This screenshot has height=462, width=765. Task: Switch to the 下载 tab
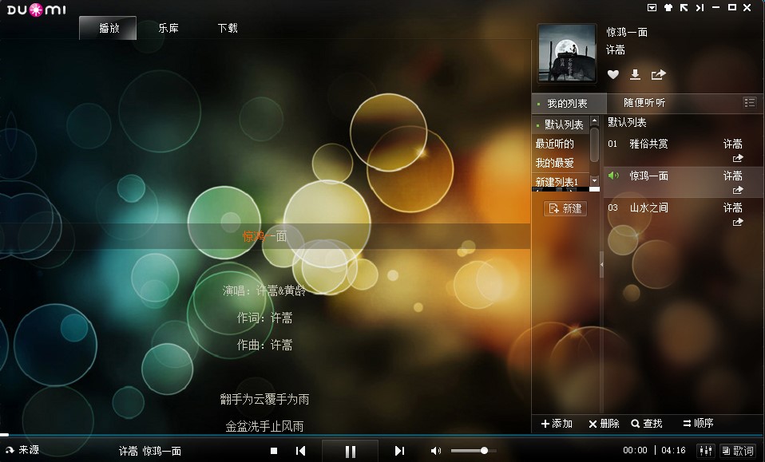228,28
